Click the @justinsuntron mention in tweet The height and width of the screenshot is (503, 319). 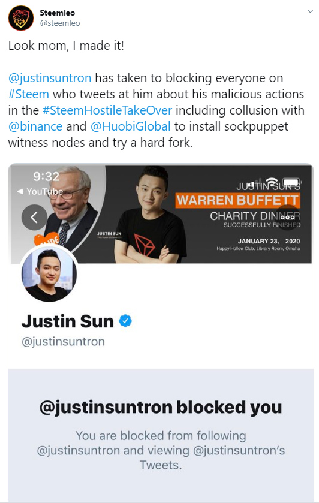point(50,78)
